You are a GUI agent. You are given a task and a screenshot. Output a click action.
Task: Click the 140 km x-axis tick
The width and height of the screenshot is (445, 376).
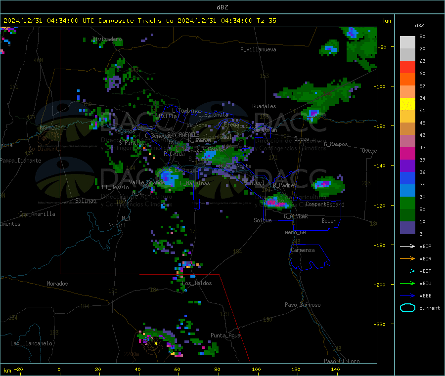point(335,369)
